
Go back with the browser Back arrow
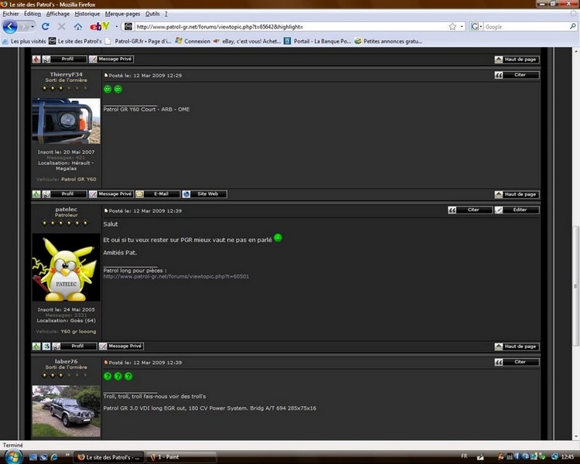pos(9,26)
